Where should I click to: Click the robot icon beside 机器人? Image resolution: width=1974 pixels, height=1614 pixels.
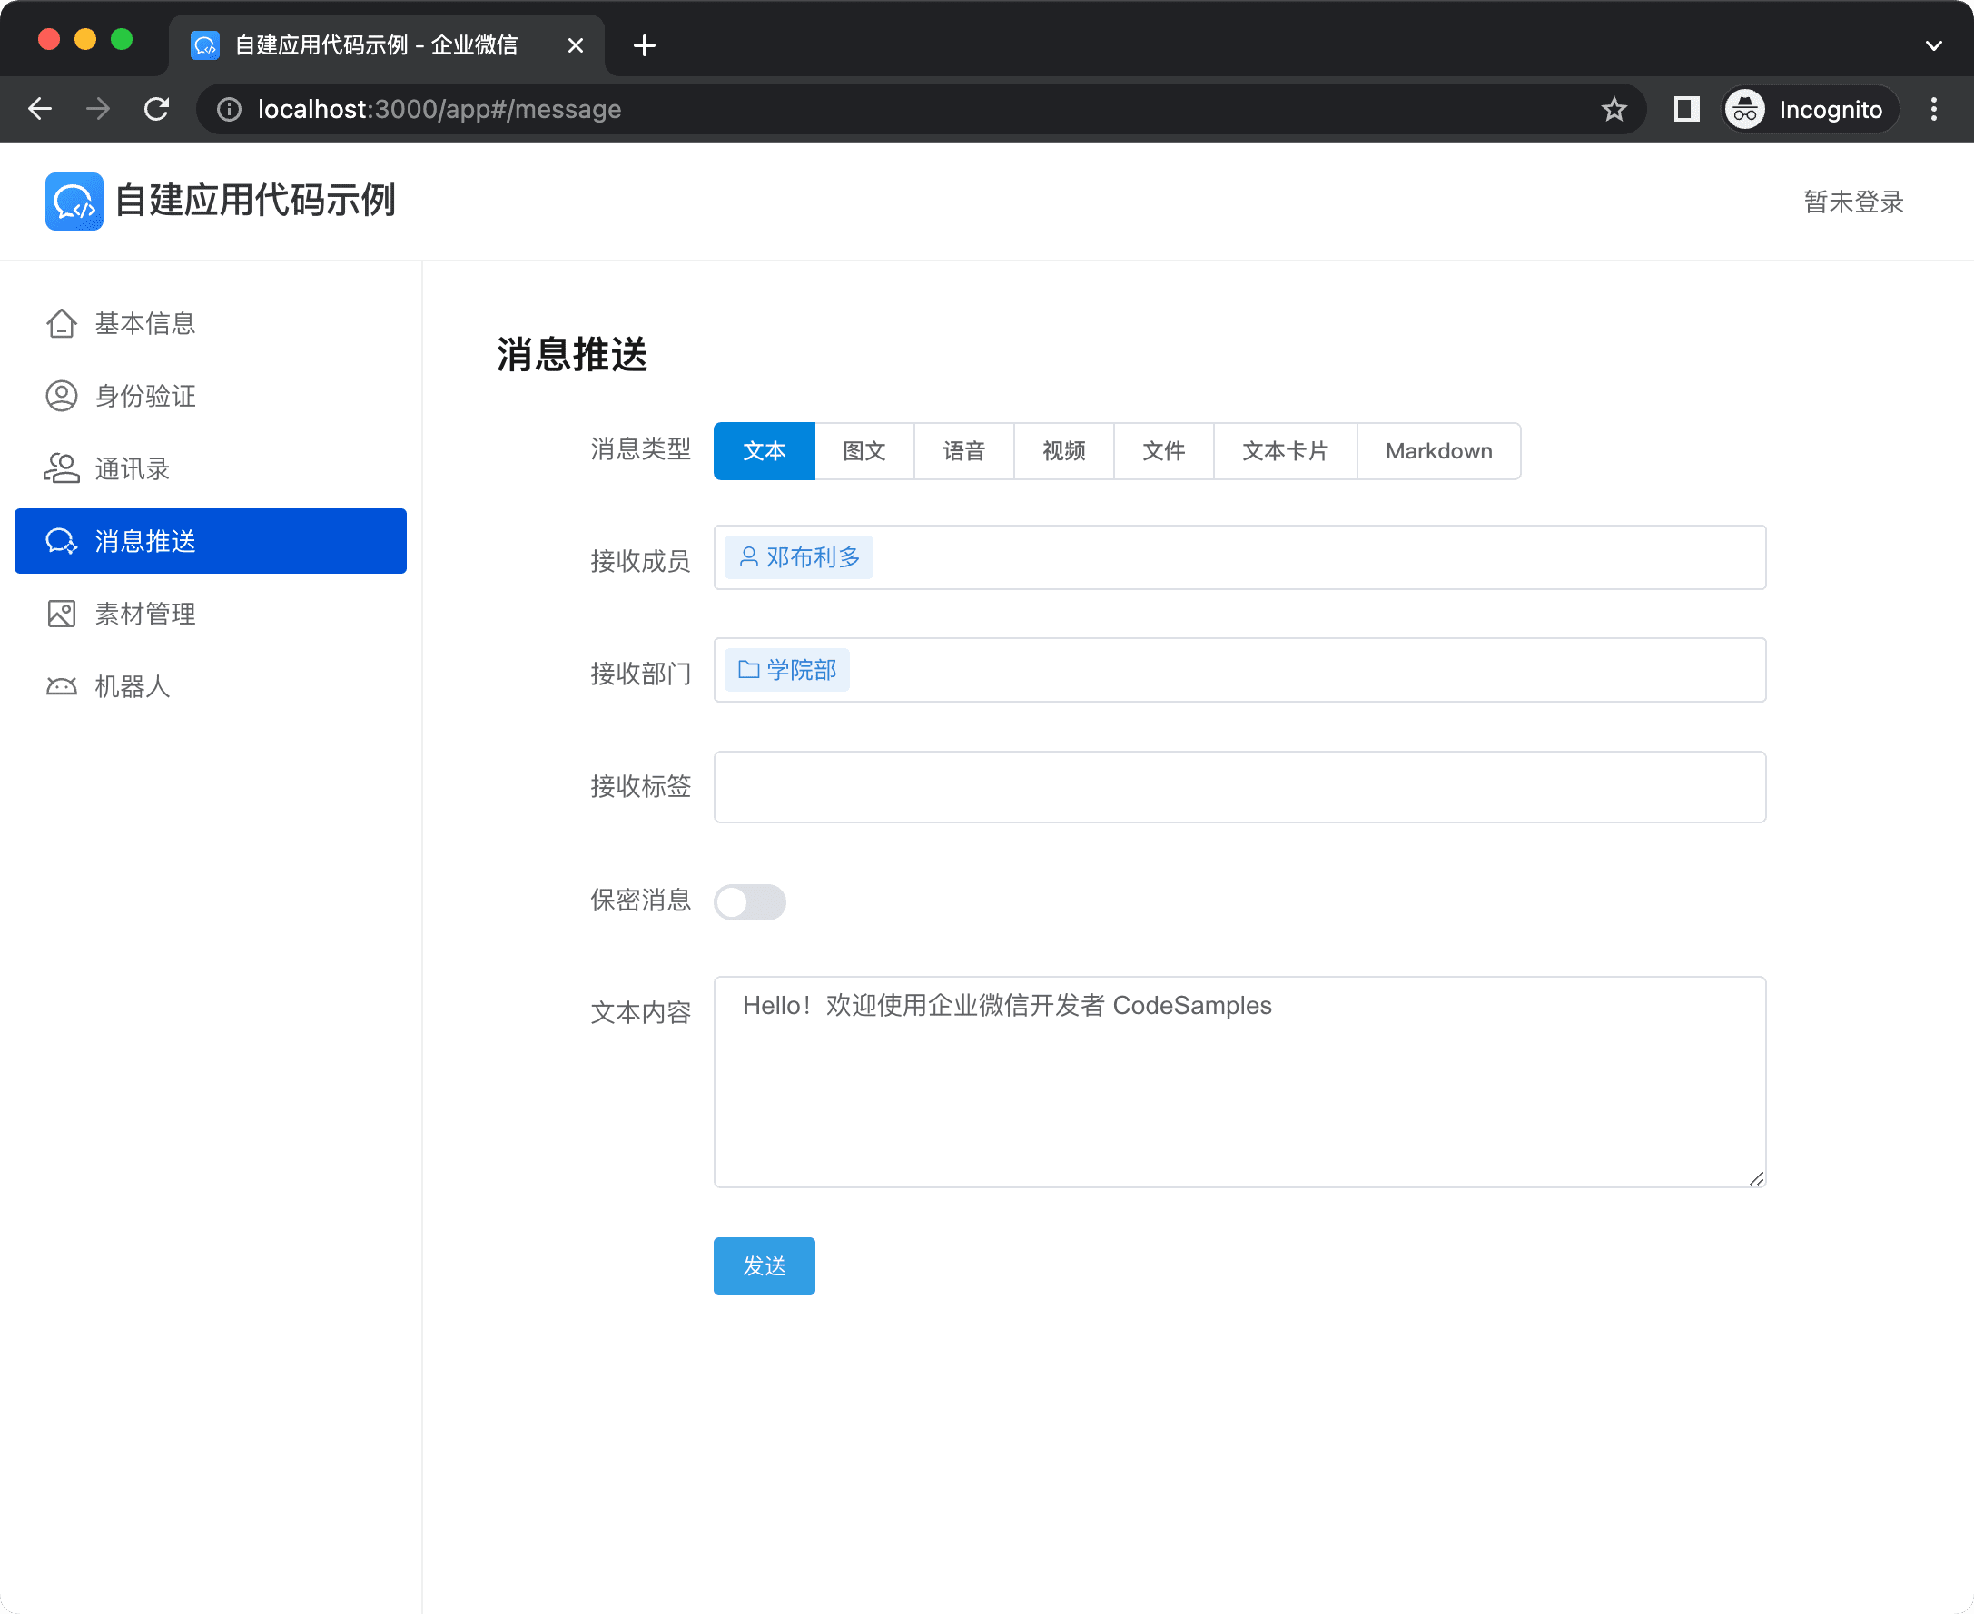(62, 686)
